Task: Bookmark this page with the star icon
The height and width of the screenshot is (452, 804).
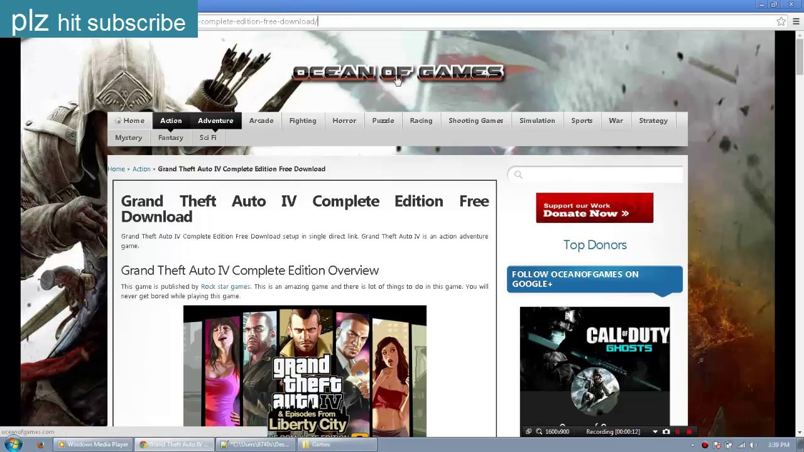Action: click(781, 21)
